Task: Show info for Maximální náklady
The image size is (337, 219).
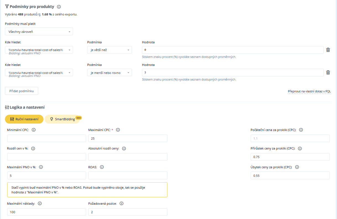Action: pos(40,204)
